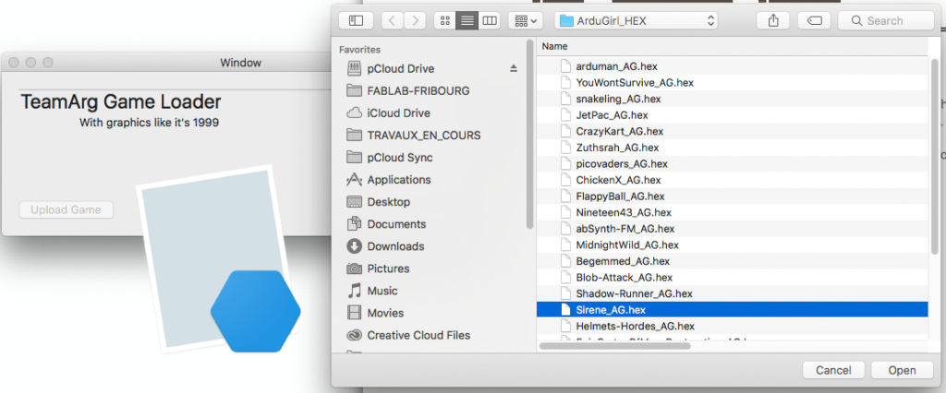Screen dimensions: 946x393
Task: Click Upload Game in TeamArg window
Action: coord(66,210)
